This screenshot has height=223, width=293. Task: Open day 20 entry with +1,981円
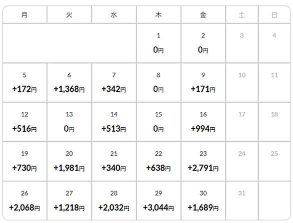click(x=69, y=161)
